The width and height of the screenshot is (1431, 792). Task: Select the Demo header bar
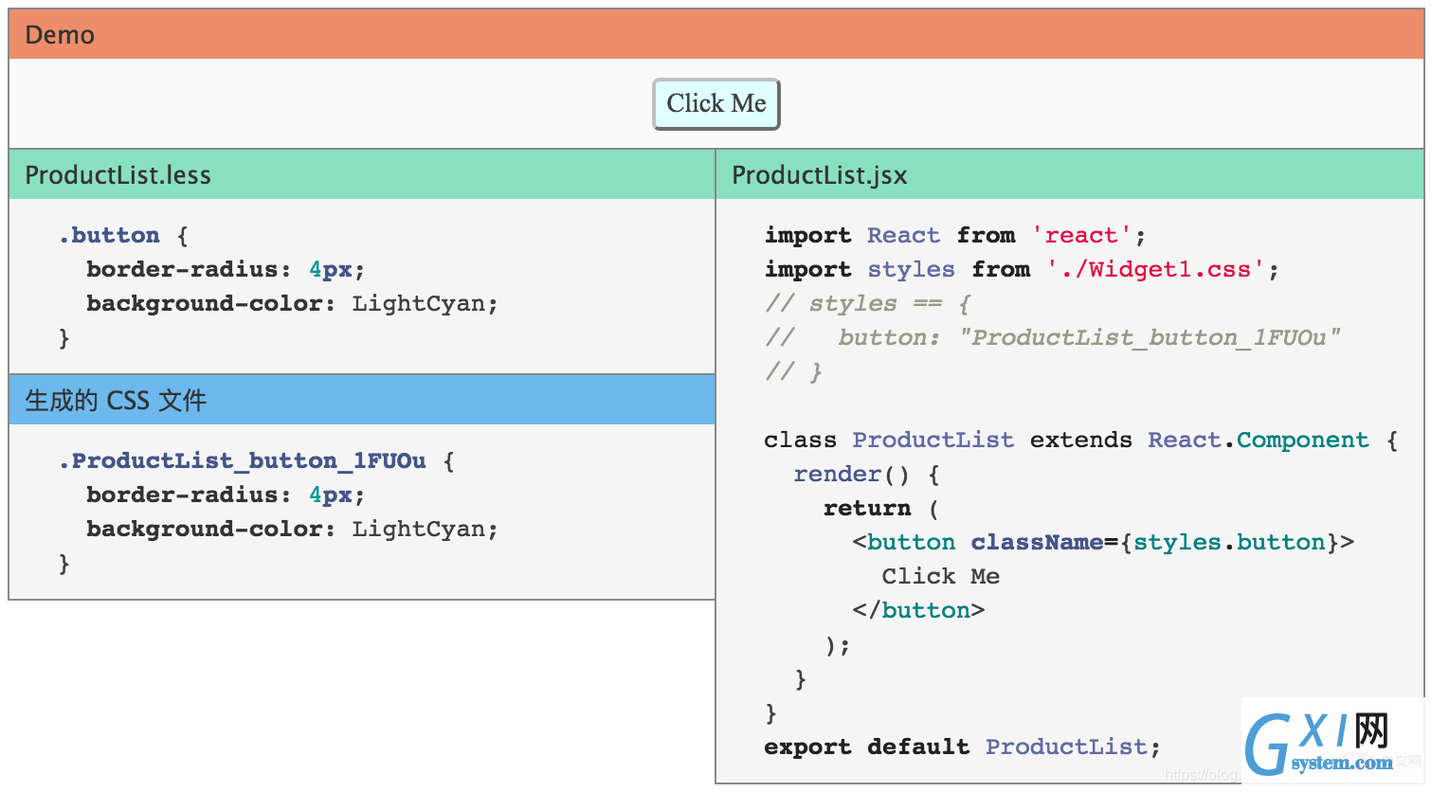[x=716, y=34]
